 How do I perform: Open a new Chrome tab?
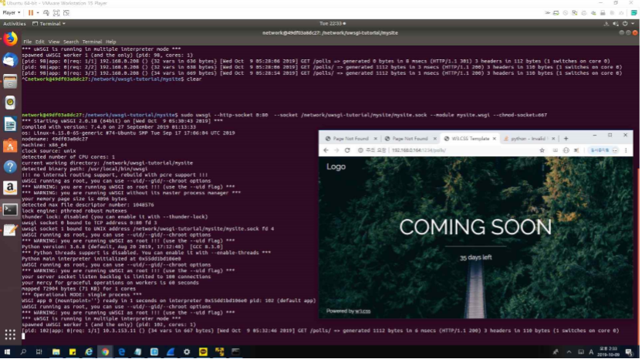click(x=566, y=139)
